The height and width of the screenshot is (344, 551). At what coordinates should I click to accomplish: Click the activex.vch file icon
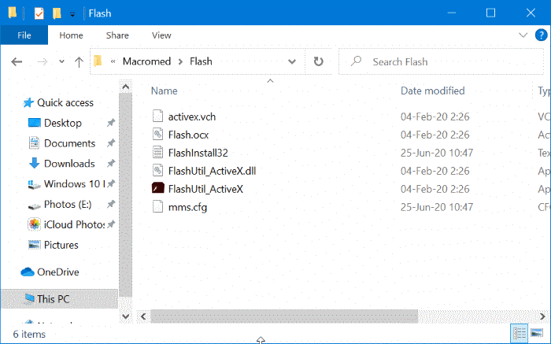tap(157, 116)
